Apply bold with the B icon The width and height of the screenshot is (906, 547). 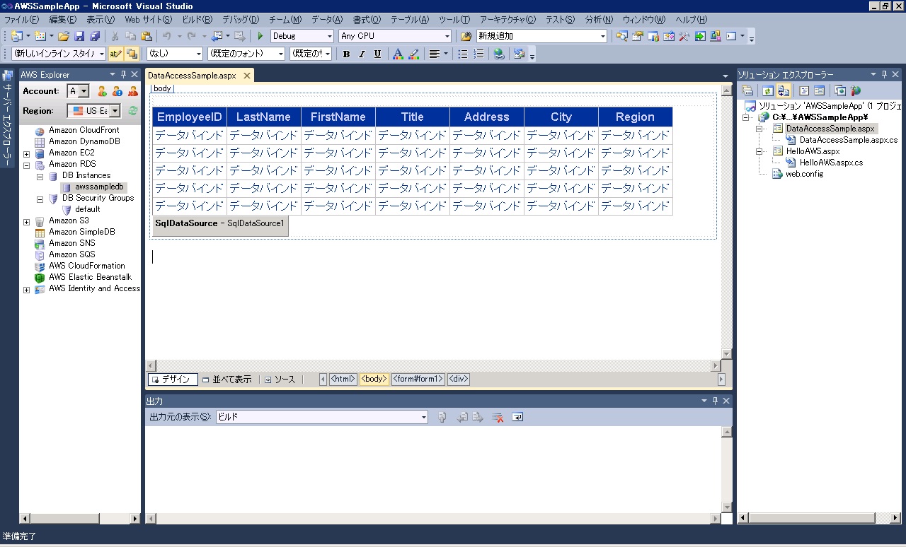346,54
